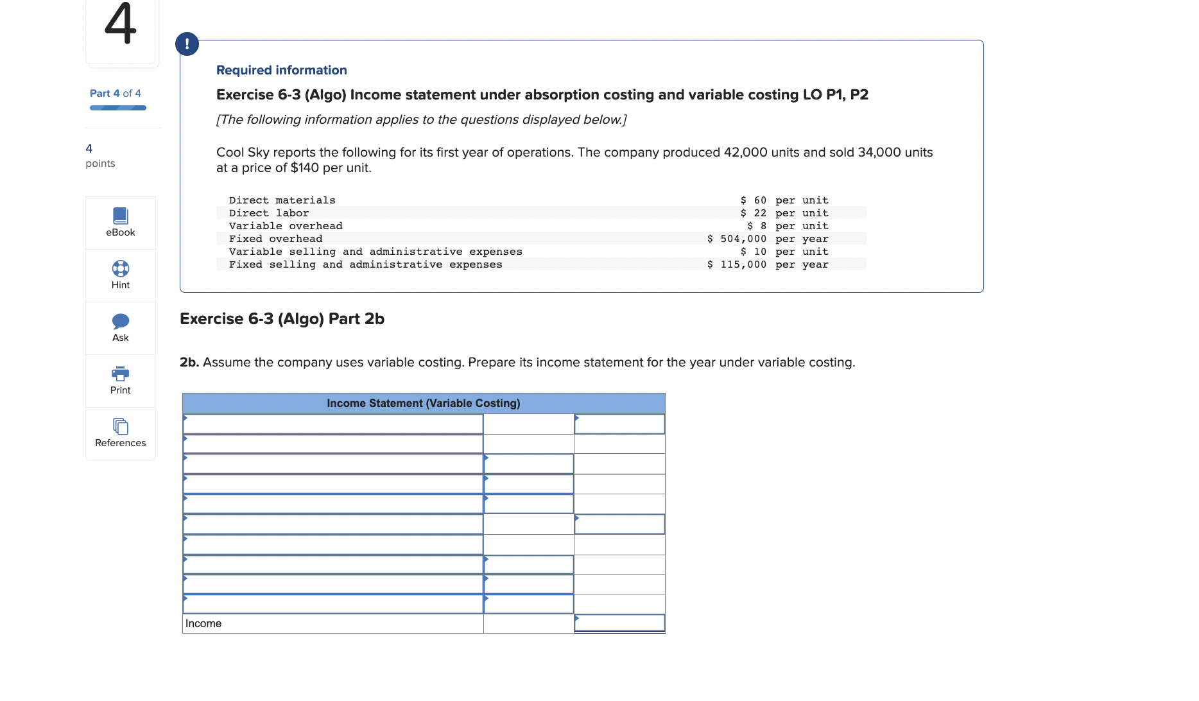Click third row middle-column amount field
1199x701 pixels.
click(528, 464)
